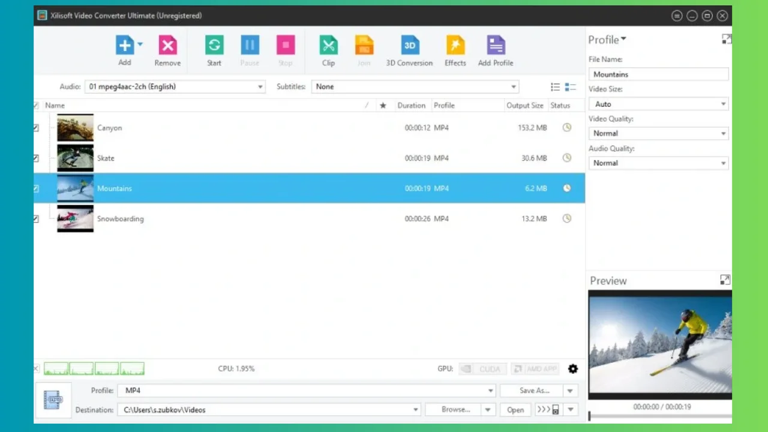The width and height of the screenshot is (768, 432).
Task: Click the application menu button in title bar
Action: click(677, 16)
